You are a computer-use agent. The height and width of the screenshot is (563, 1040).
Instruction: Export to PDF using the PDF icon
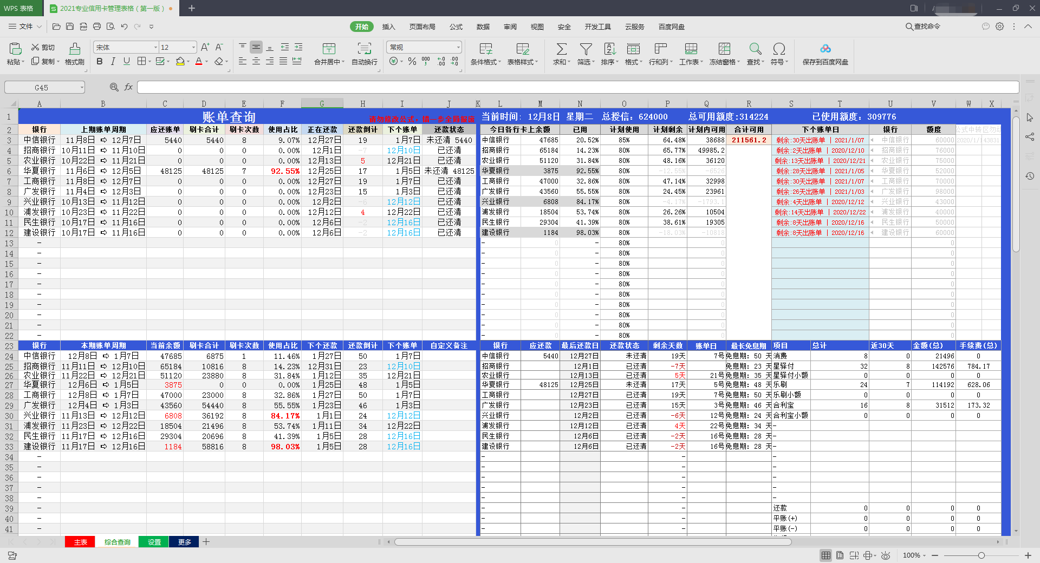point(83,27)
